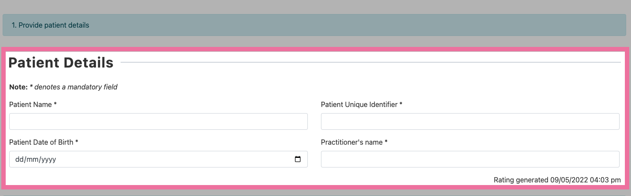
Task: Click the 'Rating generated' timestamp text
Action: click(x=557, y=180)
